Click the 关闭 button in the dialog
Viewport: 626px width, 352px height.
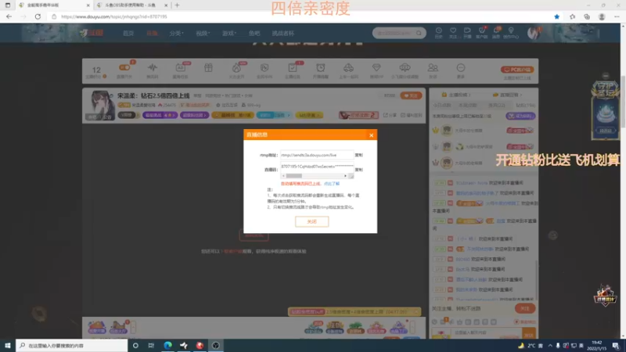coord(311,221)
